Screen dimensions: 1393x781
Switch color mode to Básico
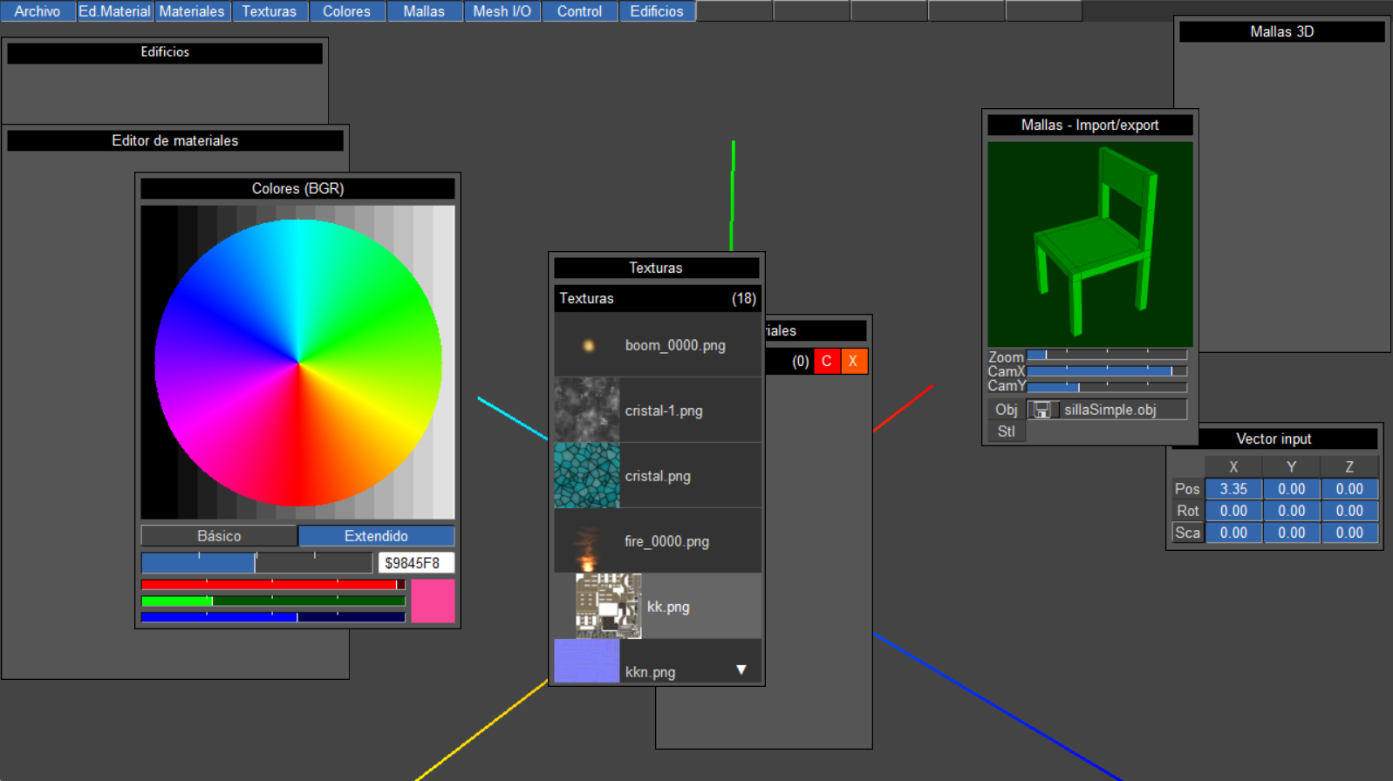(x=219, y=536)
